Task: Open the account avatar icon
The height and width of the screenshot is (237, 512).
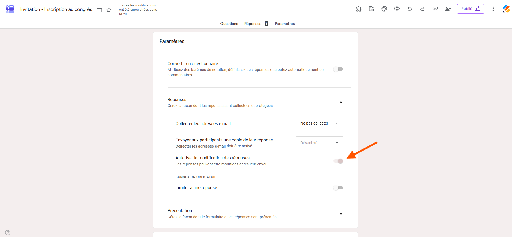Action: pyautogui.click(x=506, y=9)
